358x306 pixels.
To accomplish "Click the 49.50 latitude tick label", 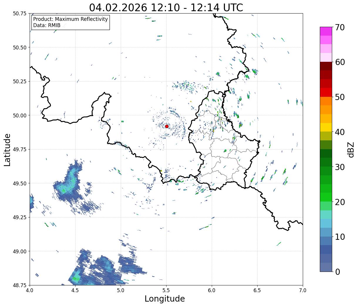I will [20, 183].
